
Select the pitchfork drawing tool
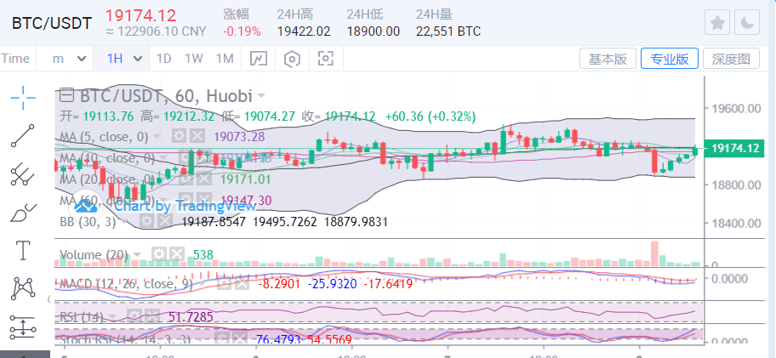[x=23, y=174]
